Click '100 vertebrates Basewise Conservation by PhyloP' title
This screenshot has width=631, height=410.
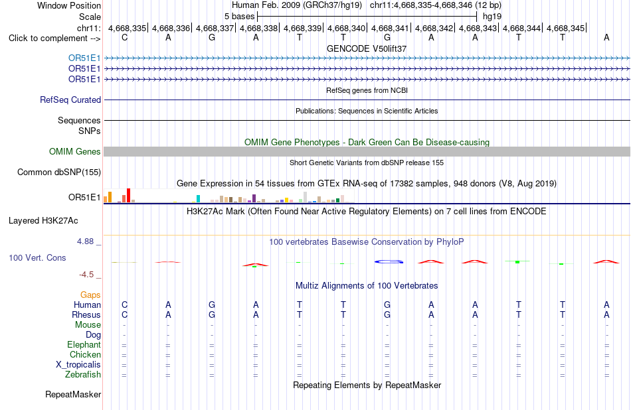(x=367, y=242)
